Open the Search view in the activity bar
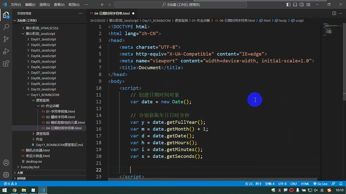Viewport: 346px width, 194px height. (x=6, y=27)
